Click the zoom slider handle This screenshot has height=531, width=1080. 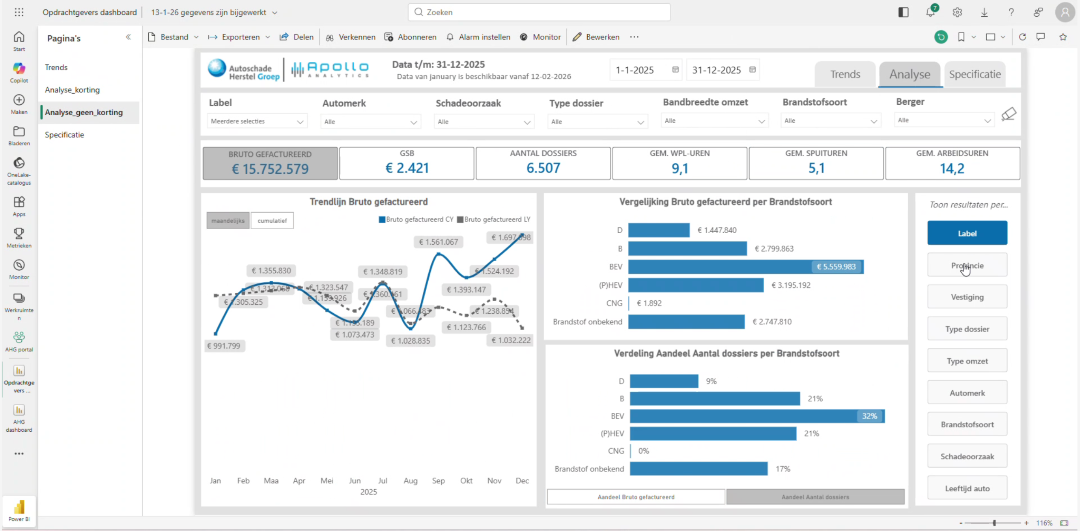tap(994, 523)
